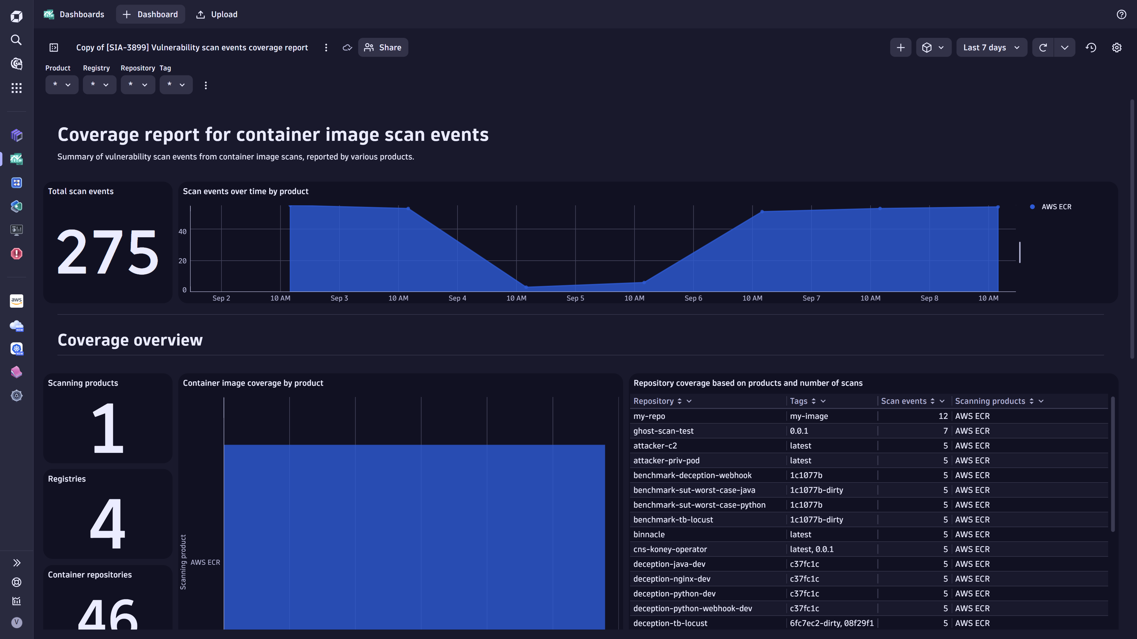
Task: Open the Last 7 days timeframe dropdown
Action: click(991, 48)
